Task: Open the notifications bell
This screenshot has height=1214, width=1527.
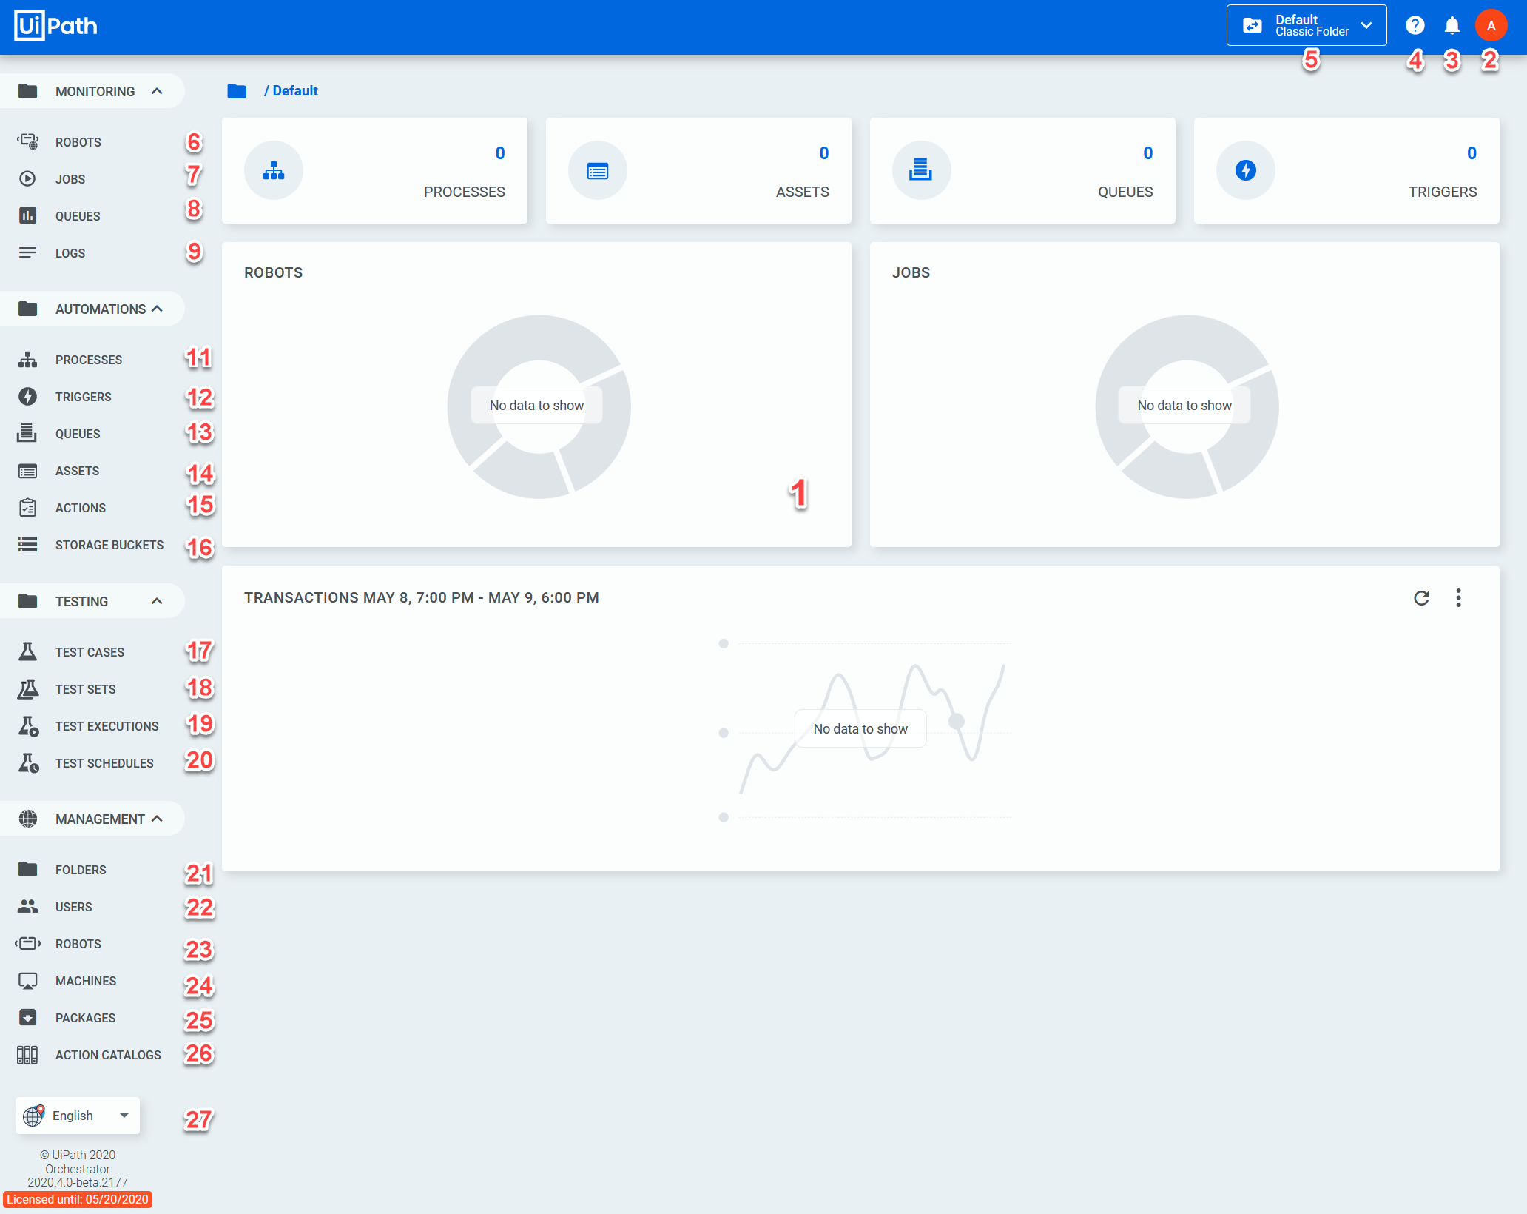Action: pyautogui.click(x=1452, y=26)
